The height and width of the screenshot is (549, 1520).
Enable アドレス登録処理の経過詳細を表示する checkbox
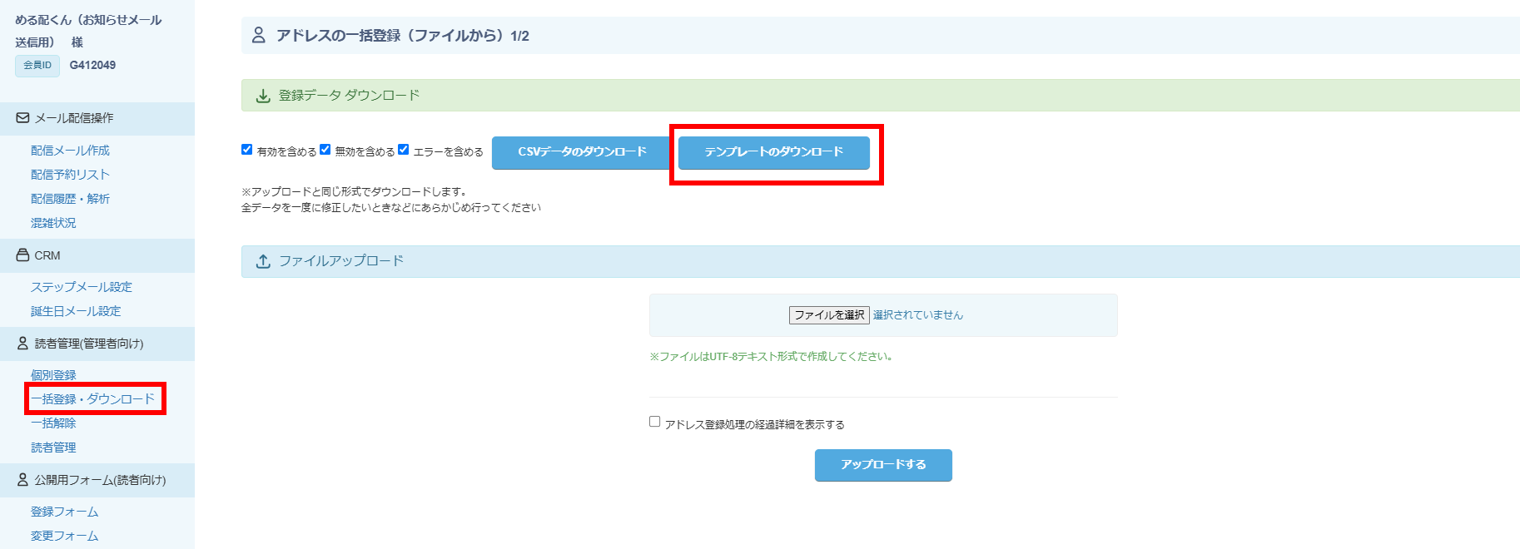tap(654, 422)
